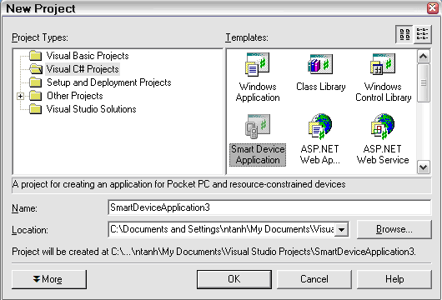Screen dimensions: 442x300
Task: Click the Visual Basic Projects folder icon
Action: click(x=36, y=56)
